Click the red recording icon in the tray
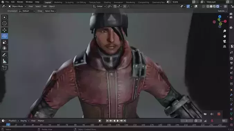This screenshot has width=234, height=131. click(219, 114)
